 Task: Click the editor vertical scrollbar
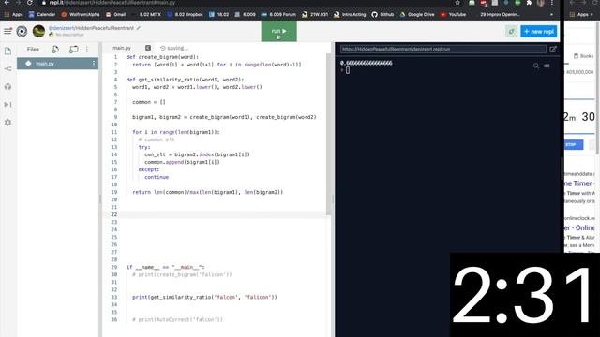pos(329,134)
